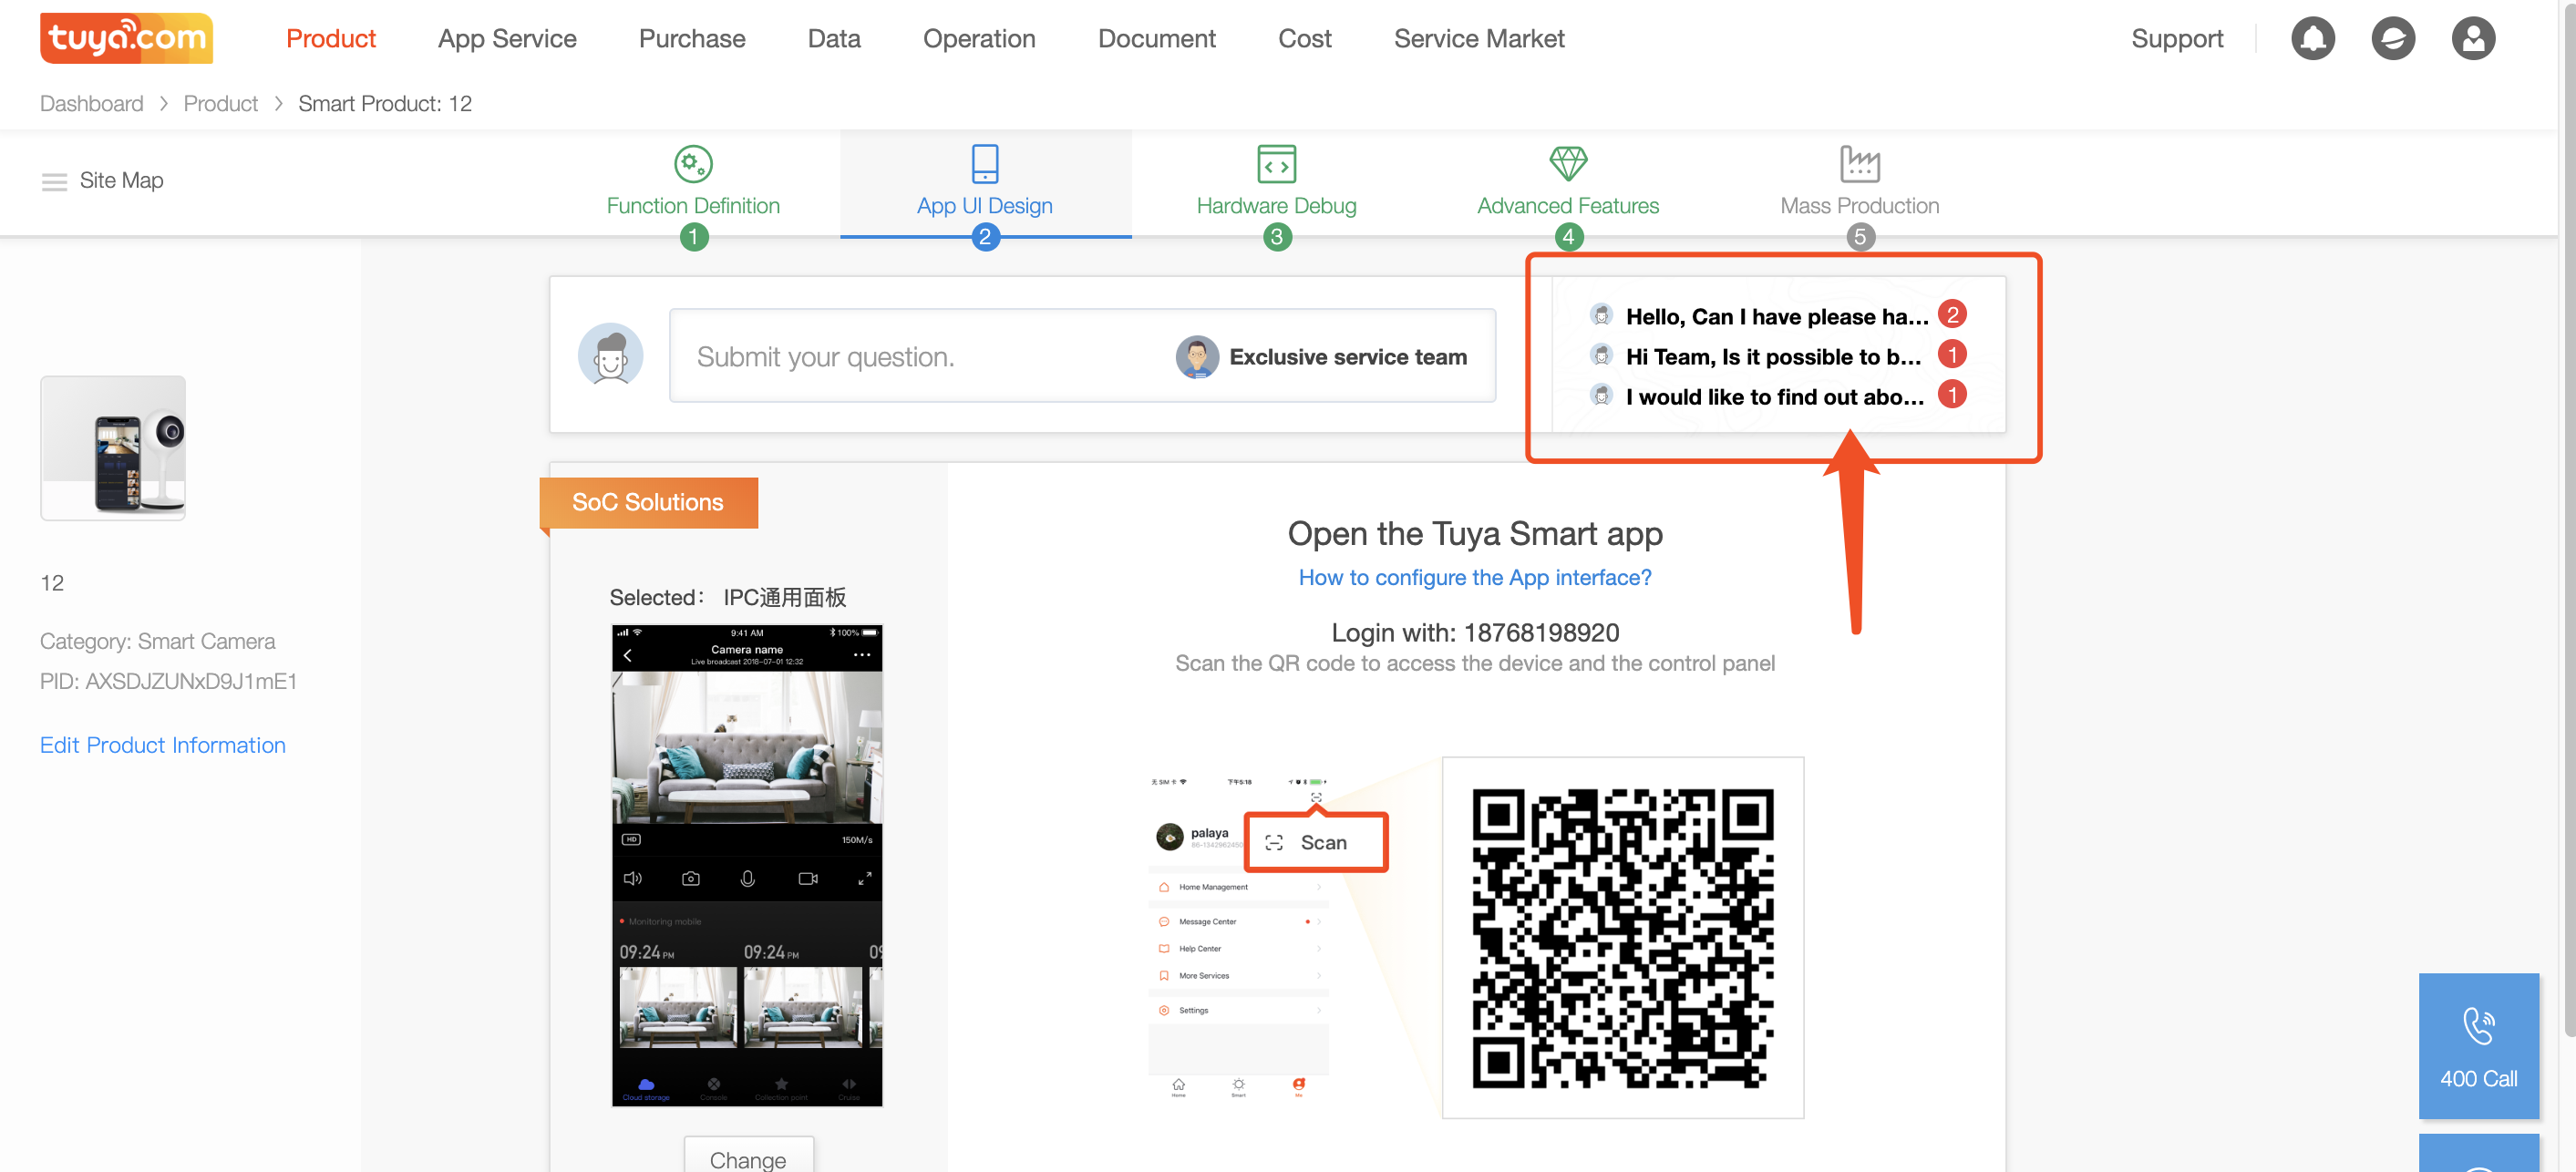The width and height of the screenshot is (2576, 1172).
Task: Open message 'I would like to find out abo...'
Action: click(x=1774, y=397)
